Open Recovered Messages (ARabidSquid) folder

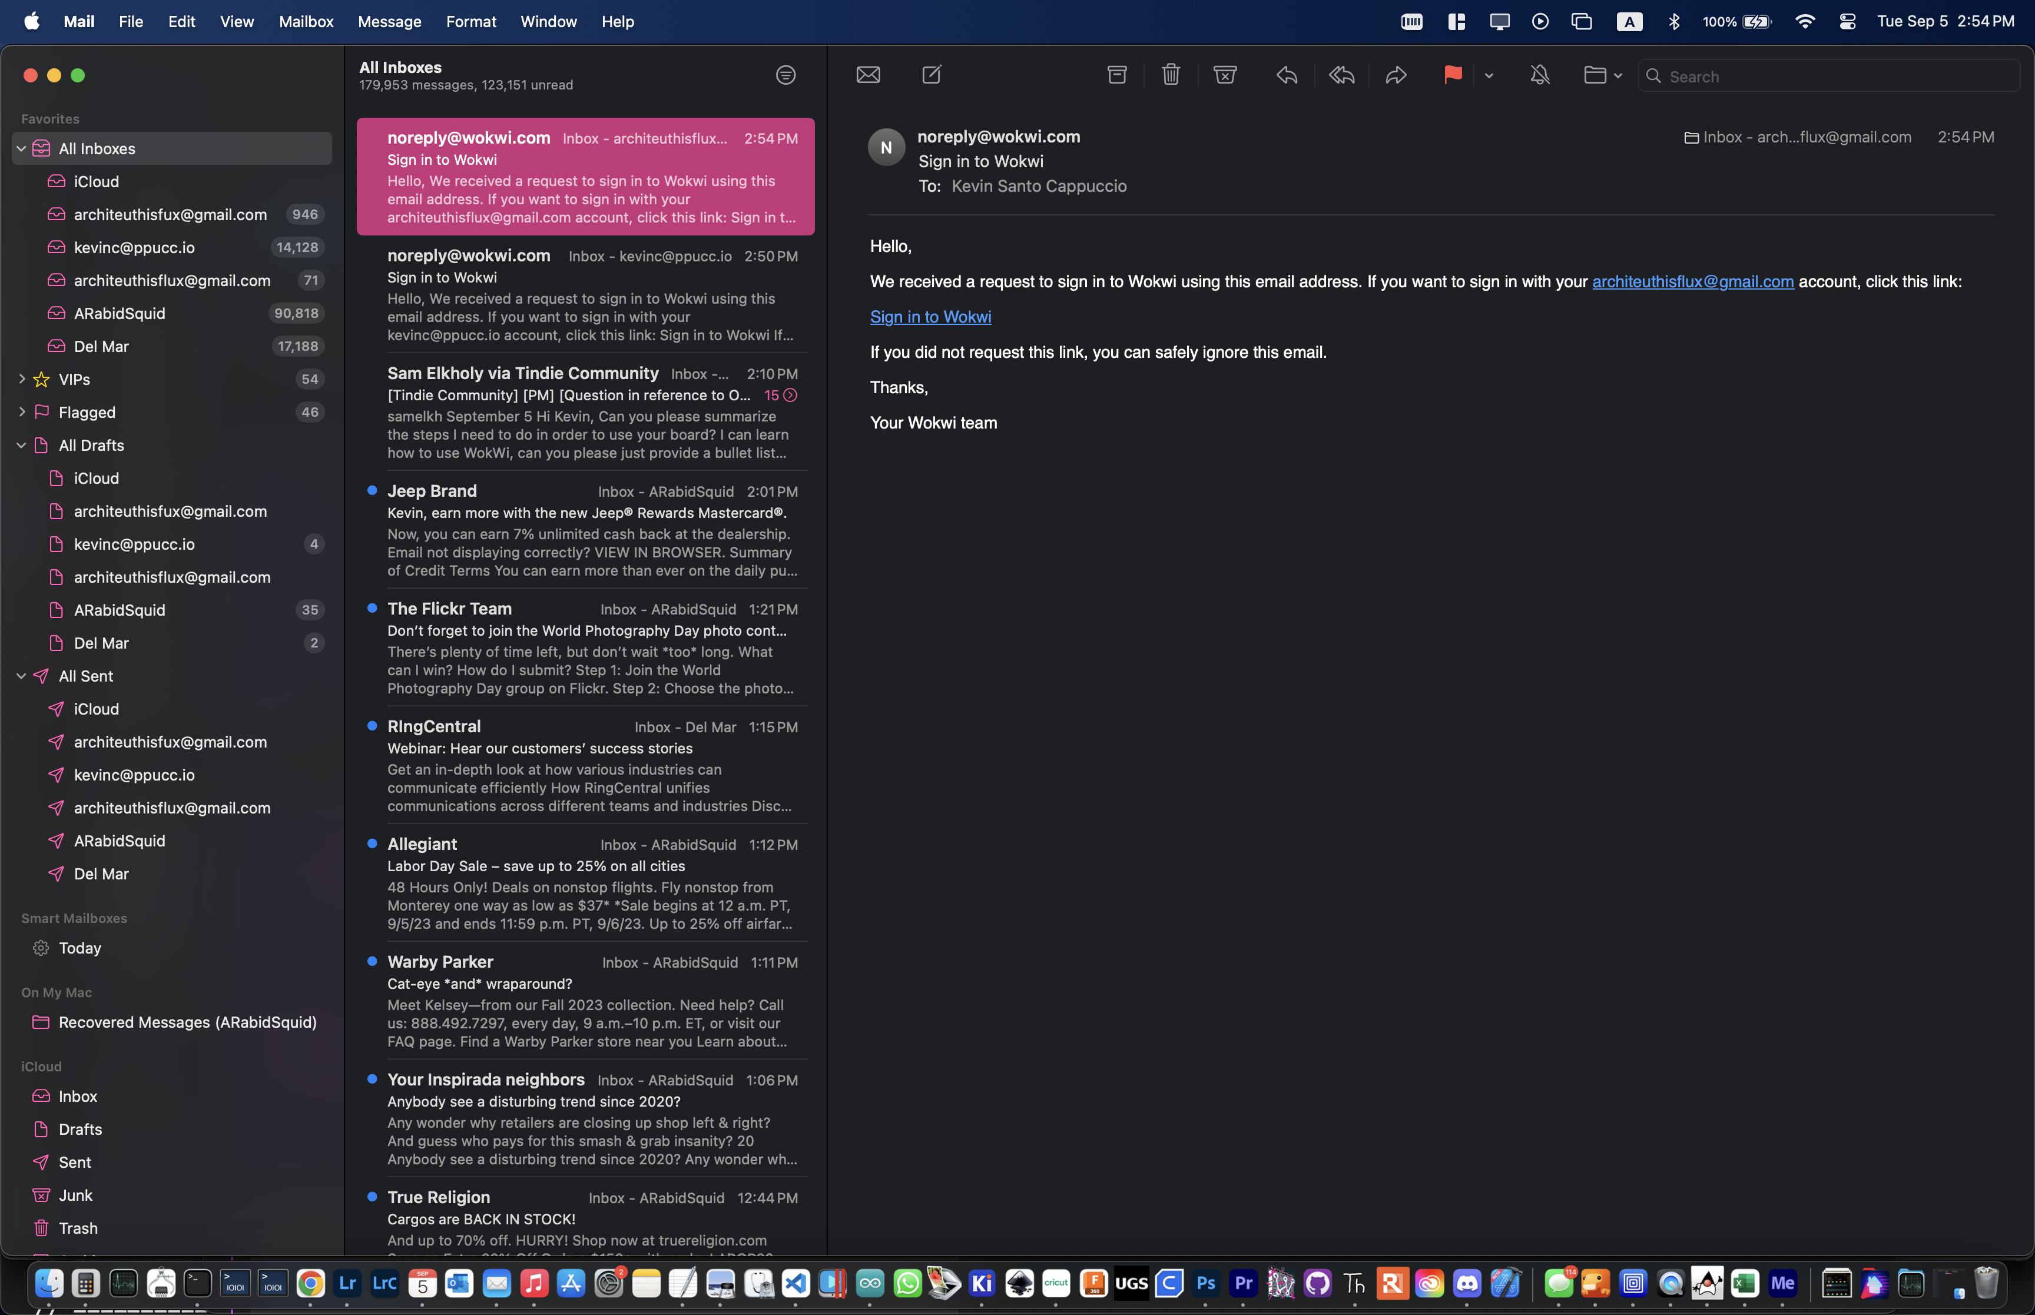[x=172, y=1023]
